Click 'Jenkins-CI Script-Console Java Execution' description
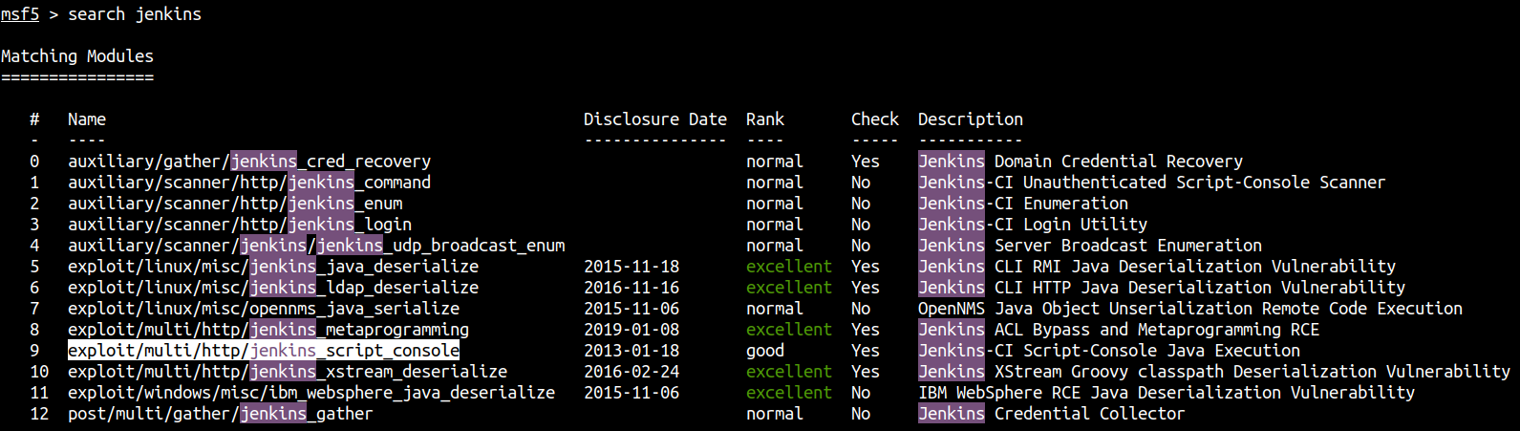 pos(1109,351)
